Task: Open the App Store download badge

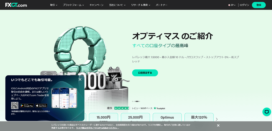Action: coord(41,106)
